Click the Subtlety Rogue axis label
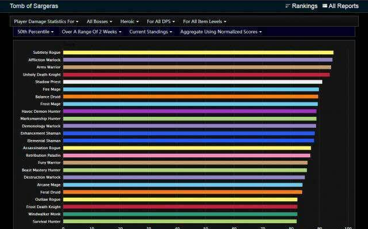Image resolution: width=368 pixels, height=229 pixels. point(47,53)
